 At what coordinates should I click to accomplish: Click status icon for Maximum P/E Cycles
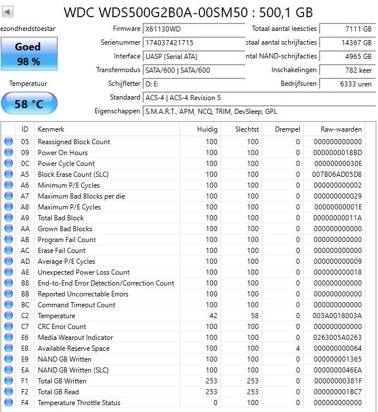tap(9, 207)
